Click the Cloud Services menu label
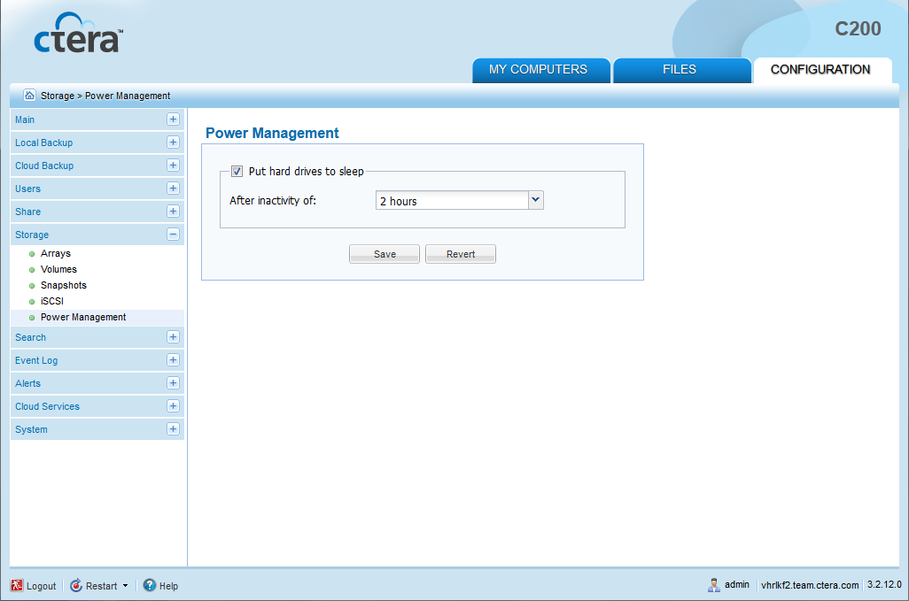Image resolution: width=909 pixels, height=601 pixels. [x=48, y=406]
